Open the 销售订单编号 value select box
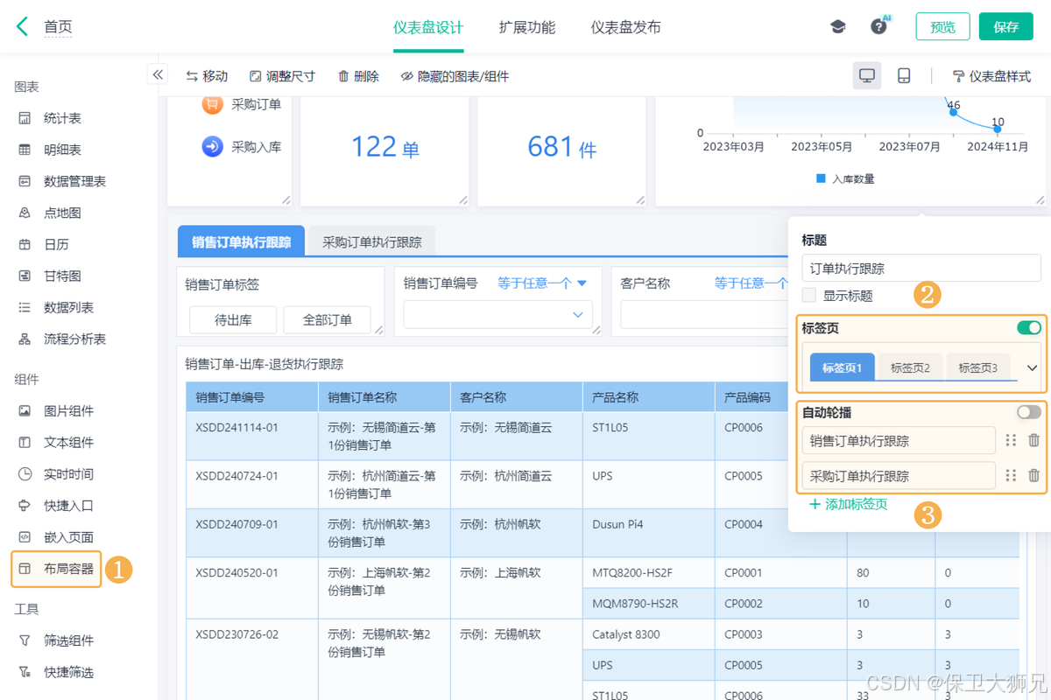1051x700 pixels. click(497, 314)
